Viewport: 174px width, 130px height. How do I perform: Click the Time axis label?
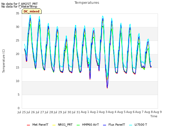pyautogui.click(x=154, y=116)
